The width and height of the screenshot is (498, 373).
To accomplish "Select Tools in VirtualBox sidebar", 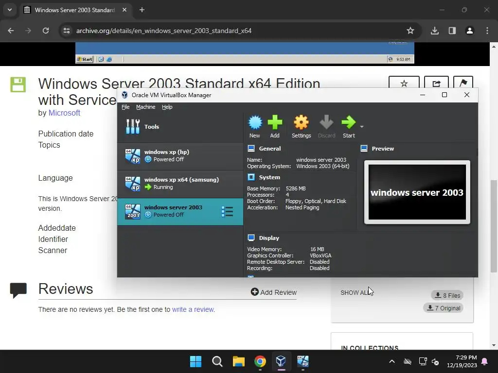I will (x=180, y=127).
